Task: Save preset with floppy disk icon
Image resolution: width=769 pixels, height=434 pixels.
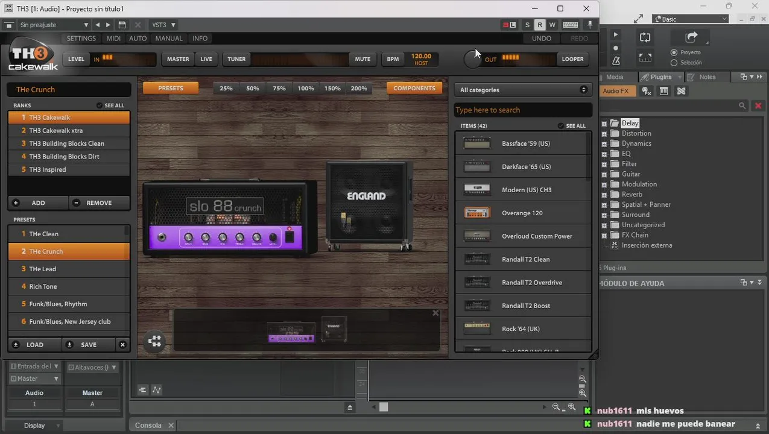Action: click(122, 25)
